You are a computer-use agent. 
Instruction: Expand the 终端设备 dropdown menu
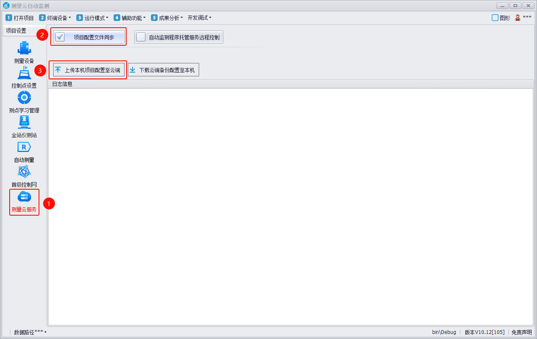pyautogui.click(x=55, y=18)
